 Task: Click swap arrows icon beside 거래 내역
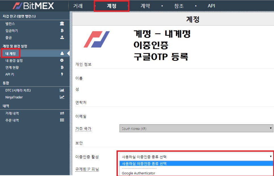[x=62, y=113]
